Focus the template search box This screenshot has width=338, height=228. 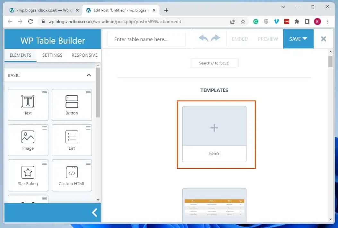click(214, 63)
